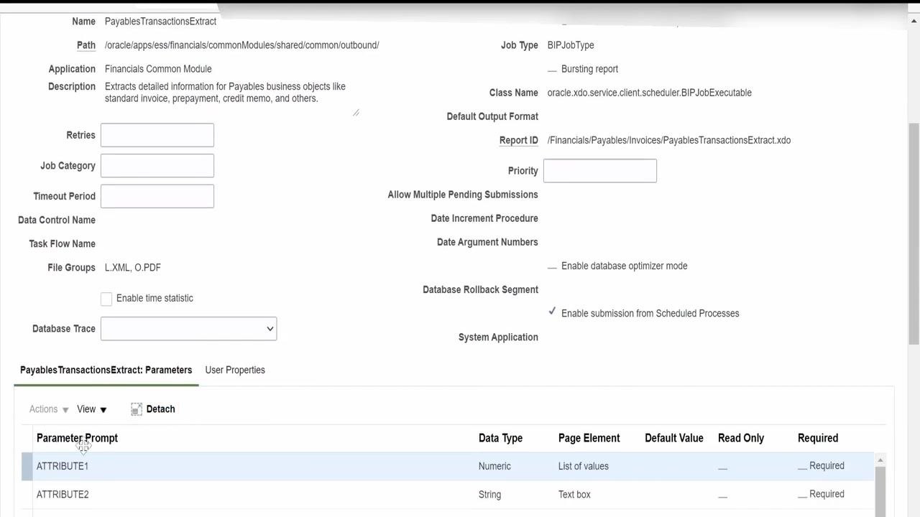This screenshot has height=517, width=920.
Task: Switch to the User Properties tab
Action: tap(235, 370)
